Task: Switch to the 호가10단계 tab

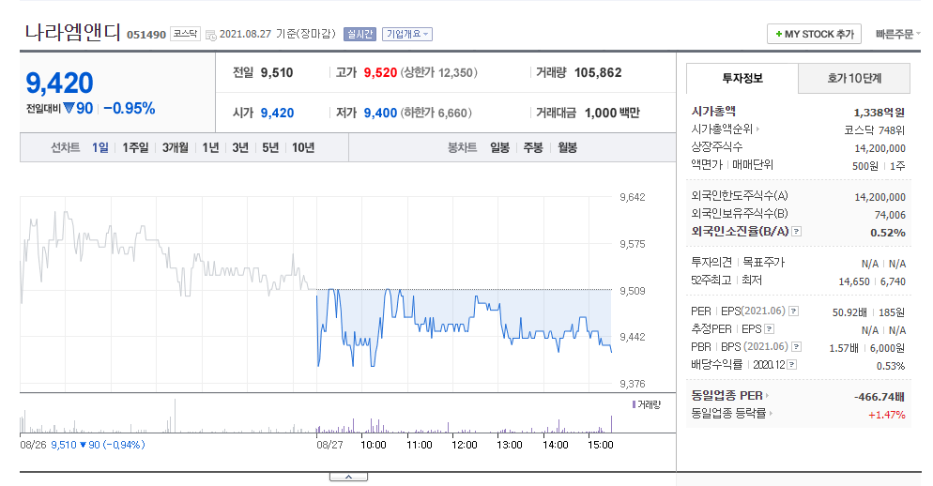Action: (854, 78)
